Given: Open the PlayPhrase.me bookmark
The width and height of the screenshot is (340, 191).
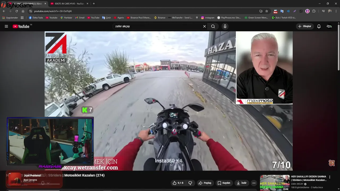Looking at the screenshot, I should 229,18.
